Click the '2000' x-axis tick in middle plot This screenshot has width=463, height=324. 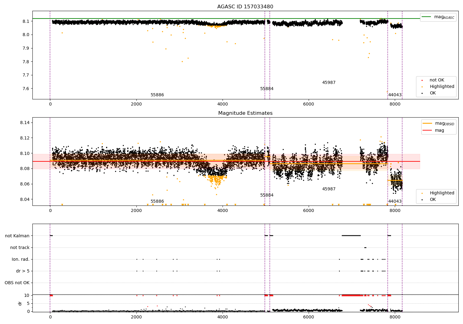point(136,211)
